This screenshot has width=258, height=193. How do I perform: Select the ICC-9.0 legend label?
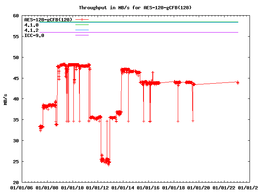click(x=34, y=35)
